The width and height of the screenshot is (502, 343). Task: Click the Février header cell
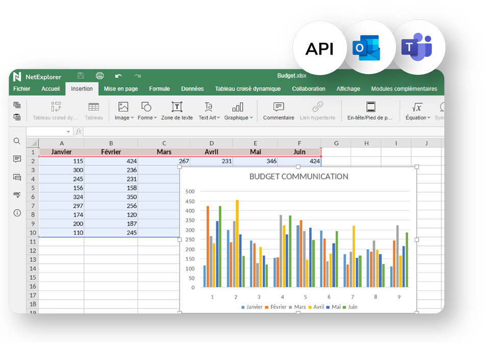pyautogui.click(x=111, y=152)
